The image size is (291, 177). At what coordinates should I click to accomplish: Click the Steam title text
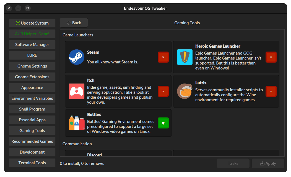[93, 52]
